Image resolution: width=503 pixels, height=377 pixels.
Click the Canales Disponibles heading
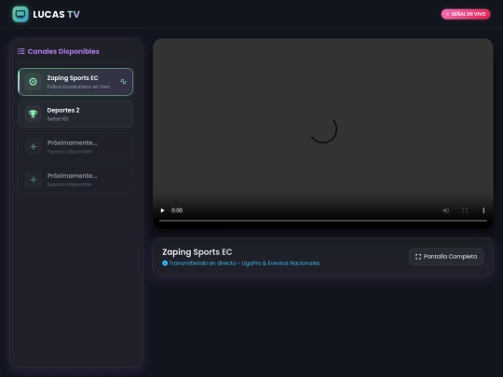63,51
